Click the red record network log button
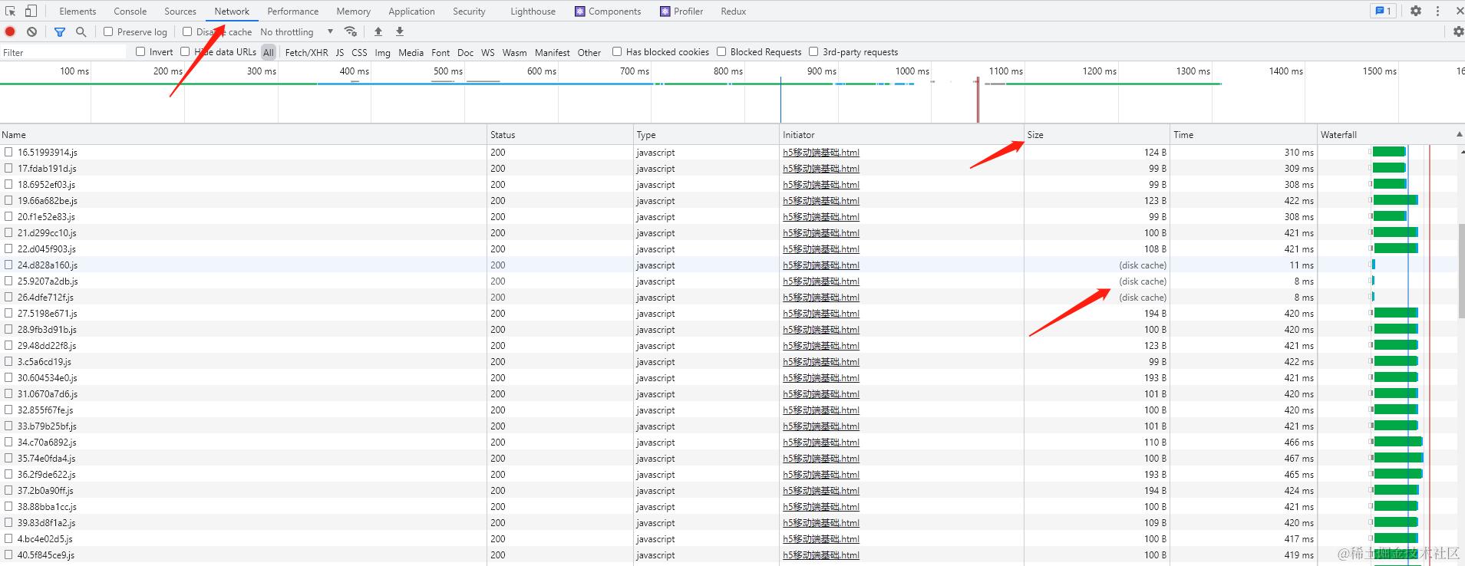 coord(10,31)
